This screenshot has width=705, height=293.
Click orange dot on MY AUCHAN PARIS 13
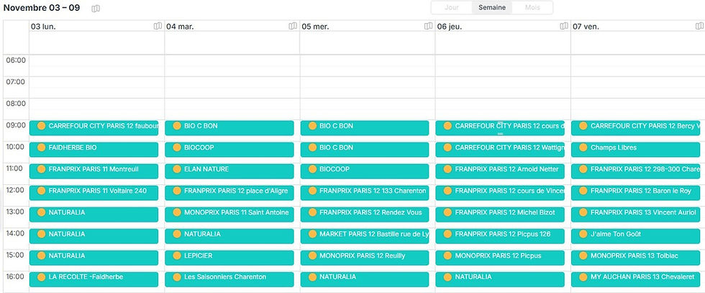(x=583, y=277)
